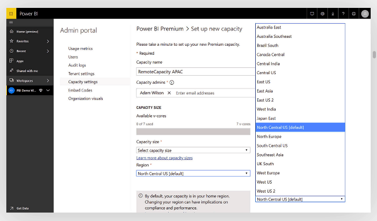Open the user profile avatar
The height and width of the screenshot is (221, 377).
pyautogui.click(x=365, y=14)
